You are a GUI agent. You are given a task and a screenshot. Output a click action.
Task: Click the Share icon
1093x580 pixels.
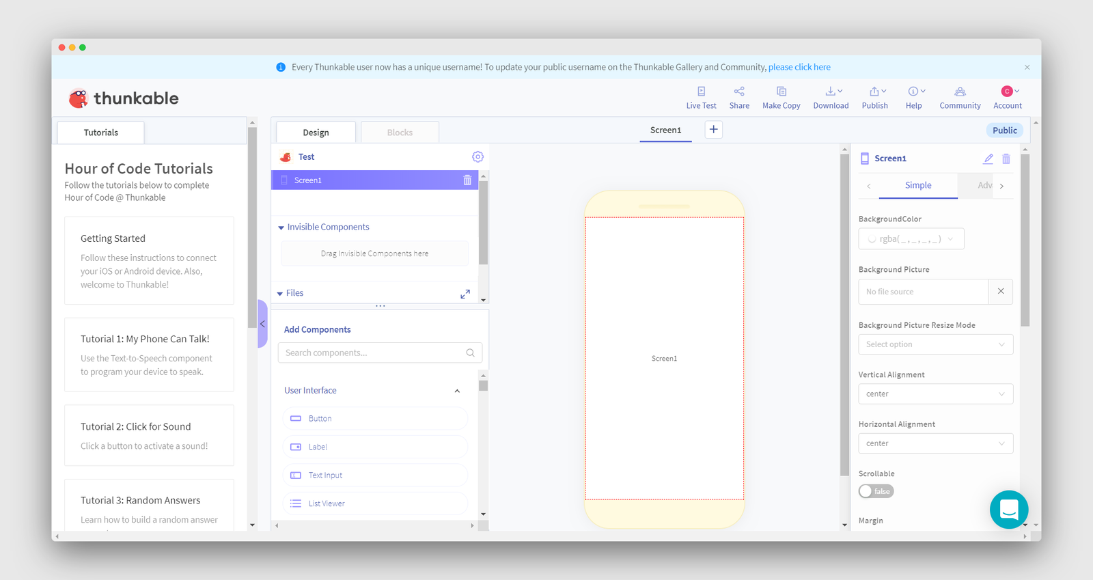pyautogui.click(x=739, y=92)
